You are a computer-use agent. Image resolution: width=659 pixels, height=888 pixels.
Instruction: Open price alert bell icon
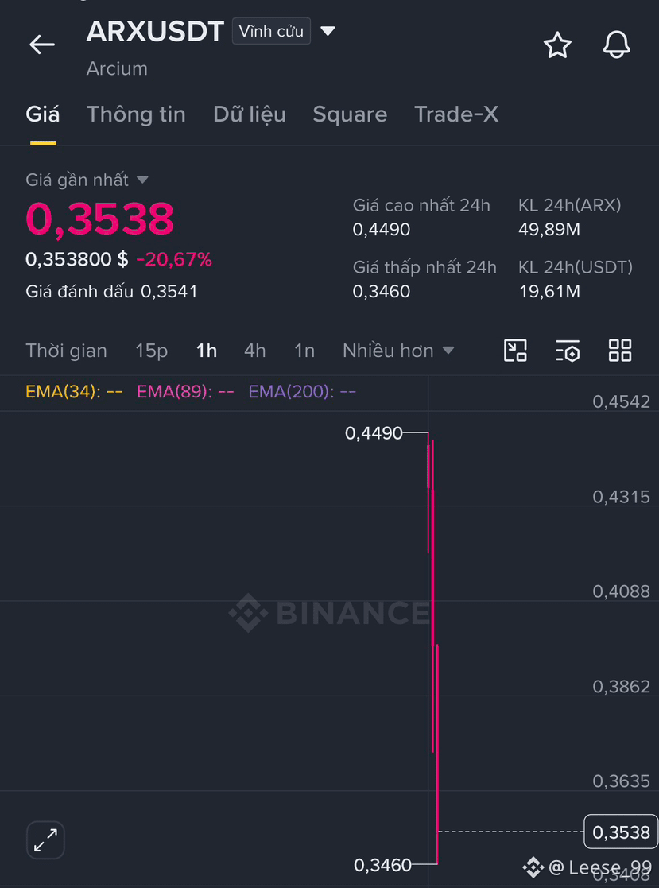click(616, 45)
